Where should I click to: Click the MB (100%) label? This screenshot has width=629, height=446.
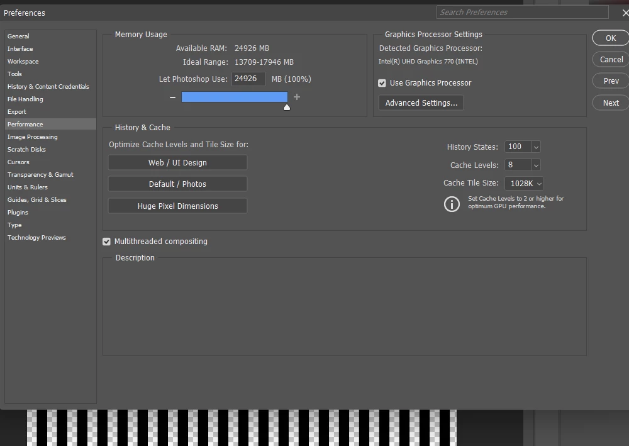point(291,79)
